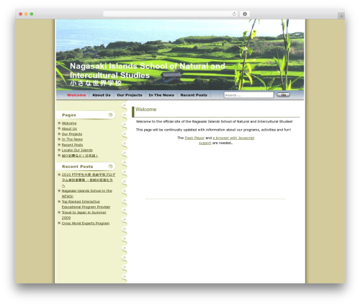This screenshot has width=360, height=305.
Task: Select In The News from the navigation bar
Action: [161, 95]
